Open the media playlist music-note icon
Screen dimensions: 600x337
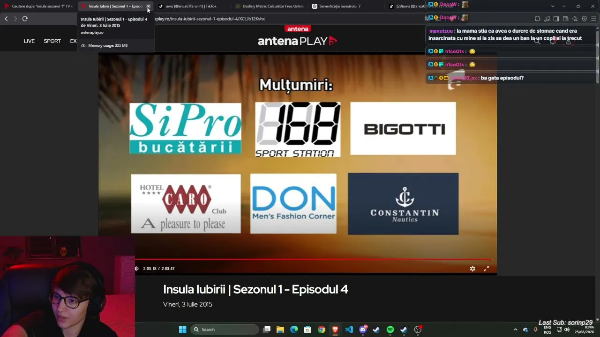[x=547, y=19]
